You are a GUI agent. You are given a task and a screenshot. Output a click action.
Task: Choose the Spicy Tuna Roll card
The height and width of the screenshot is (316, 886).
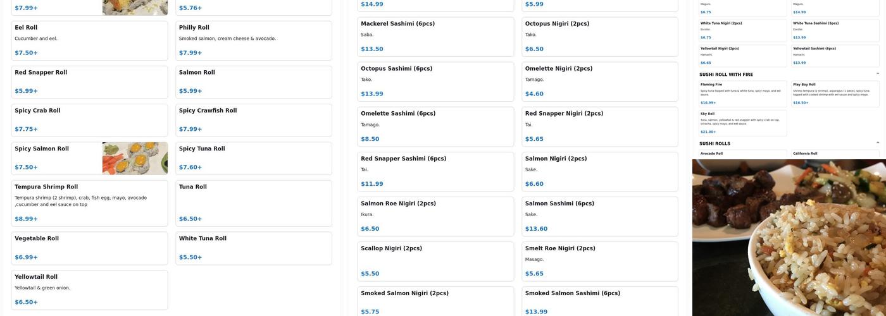[253, 158]
